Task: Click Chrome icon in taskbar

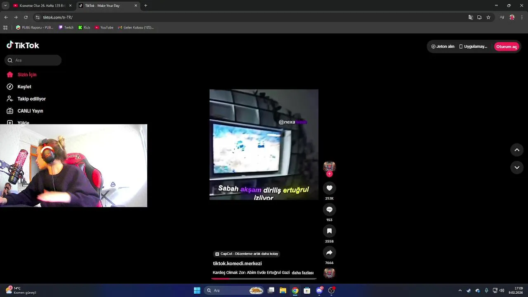Action: [x=295, y=290]
